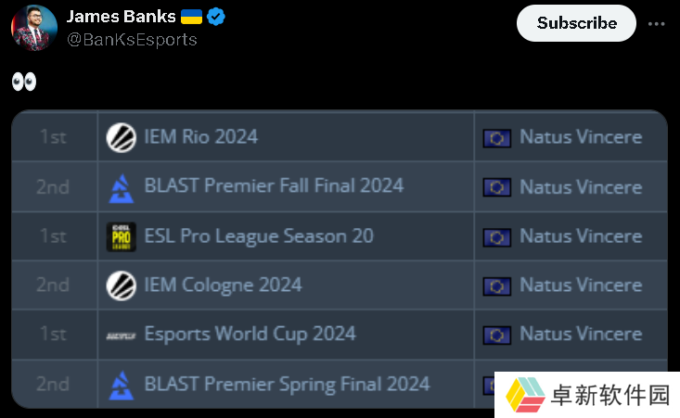The image size is (680, 418).
Task: Click the ESL Pro League logo icon
Action: 122,237
